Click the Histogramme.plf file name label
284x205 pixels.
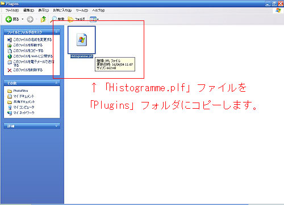(82, 56)
